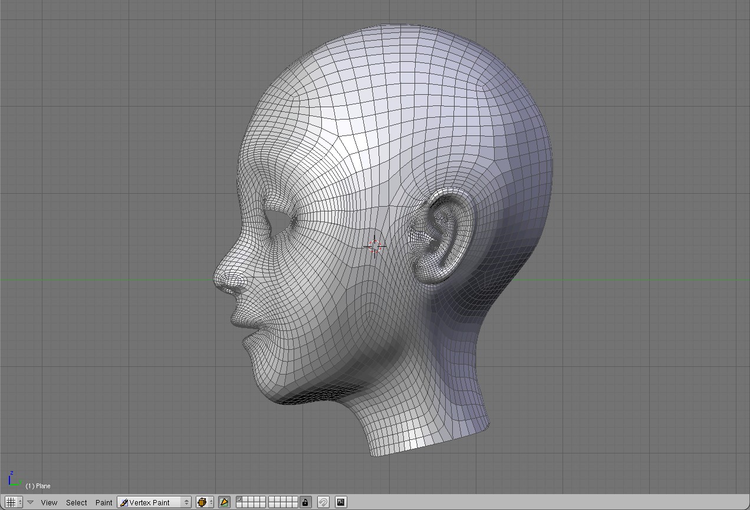This screenshot has height=510, width=750.
Task: Open the Paint menu
Action: click(104, 502)
